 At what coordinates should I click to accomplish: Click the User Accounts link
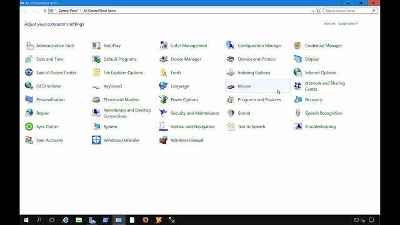click(49, 140)
